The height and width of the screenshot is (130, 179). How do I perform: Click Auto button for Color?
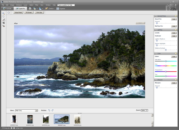pos(174,56)
